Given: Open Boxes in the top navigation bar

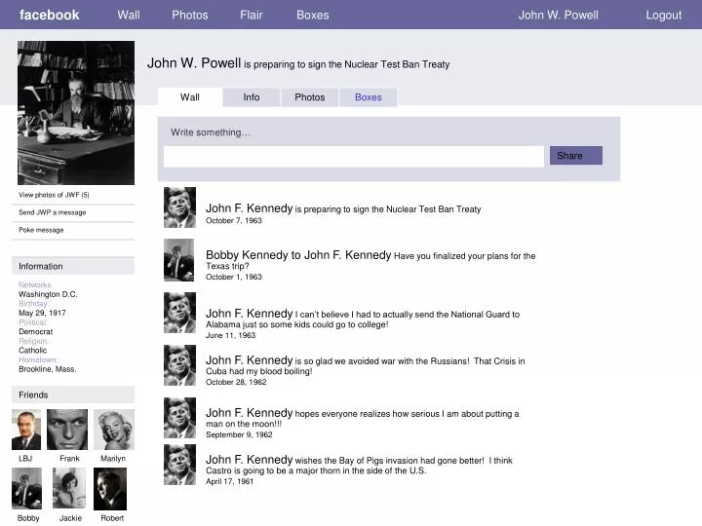Looking at the screenshot, I should tap(313, 15).
